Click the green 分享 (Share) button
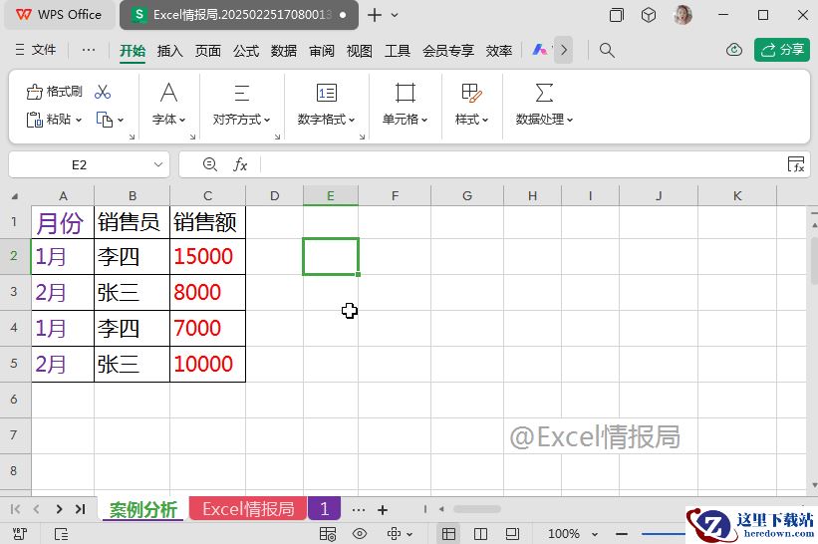The width and height of the screenshot is (818, 544). [x=782, y=50]
